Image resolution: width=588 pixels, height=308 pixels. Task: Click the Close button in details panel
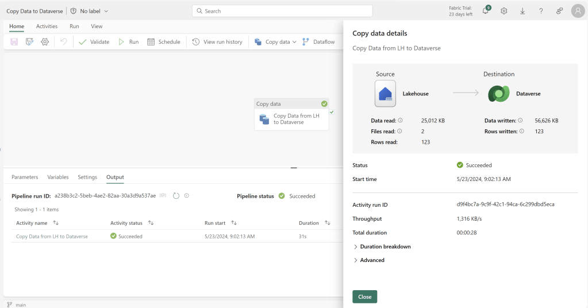tap(364, 297)
